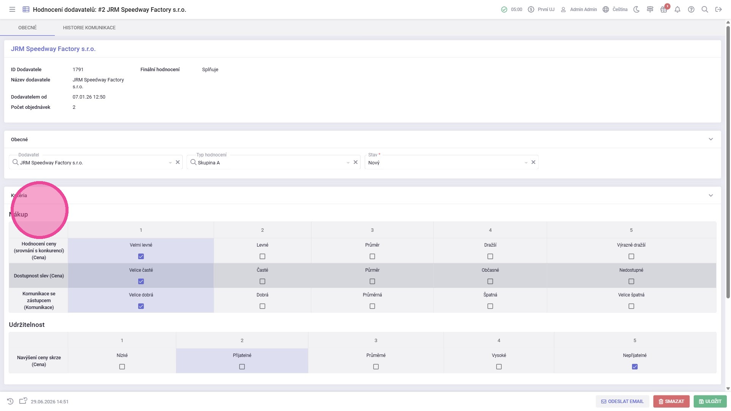Check Levné for Hodnocení ceny
The height and width of the screenshot is (411, 731).
click(262, 256)
